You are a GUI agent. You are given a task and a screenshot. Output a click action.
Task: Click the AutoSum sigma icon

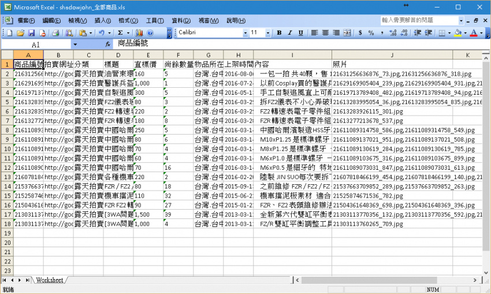pyautogui.click(x=120, y=33)
